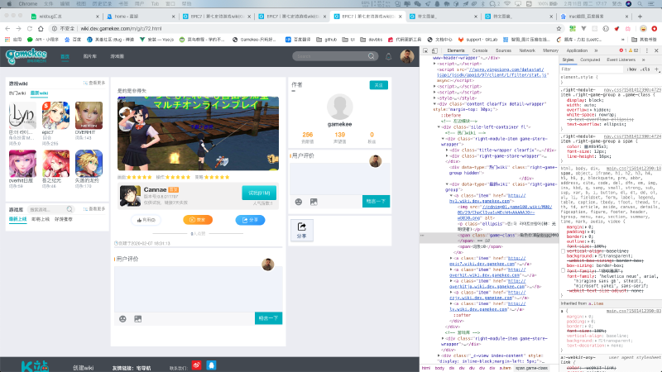Open the Application tab in DevTools
662x372 pixels.
tap(577, 50)
